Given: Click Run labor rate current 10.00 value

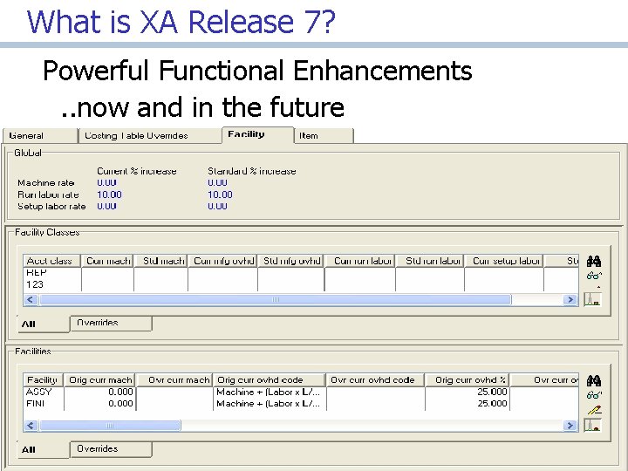Looking at the screenshot, I should coord(109,195).
